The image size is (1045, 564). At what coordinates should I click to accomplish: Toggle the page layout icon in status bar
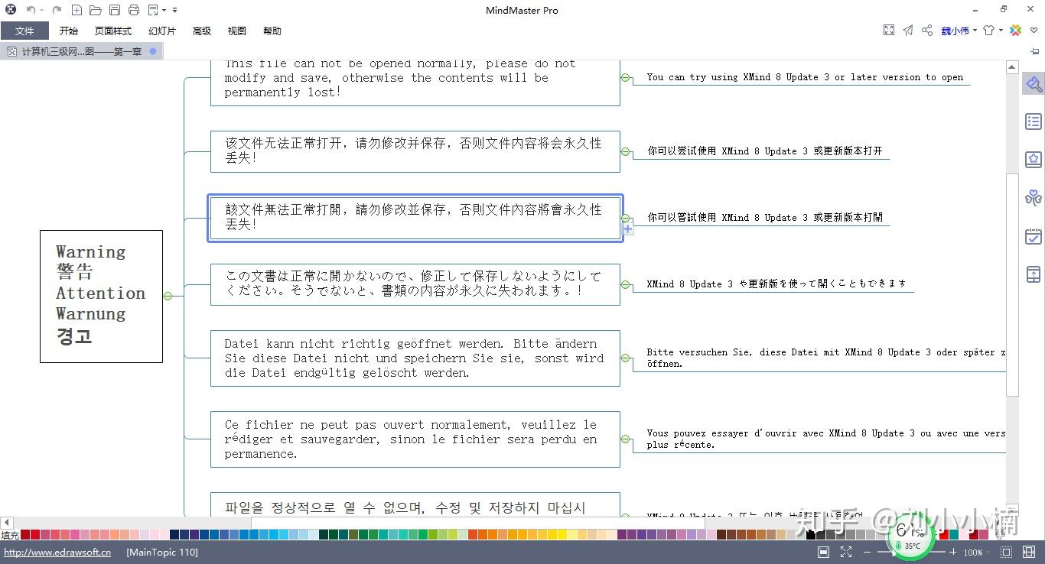point(823,552)
